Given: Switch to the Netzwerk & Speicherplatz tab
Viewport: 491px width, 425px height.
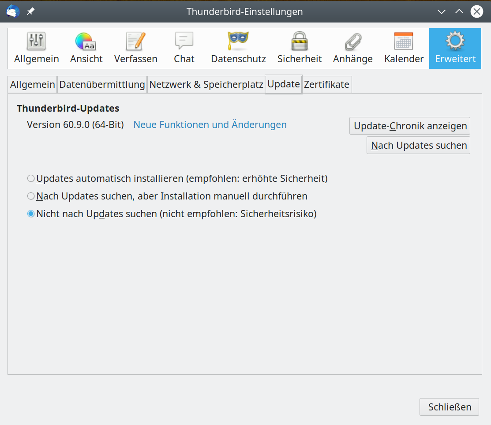Looking at the screenshot, I should tap(206, 84).
